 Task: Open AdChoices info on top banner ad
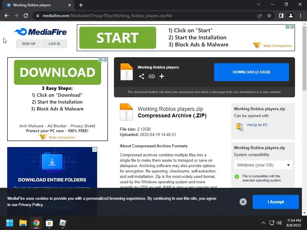pyautogui.click(x=288, y=27)
